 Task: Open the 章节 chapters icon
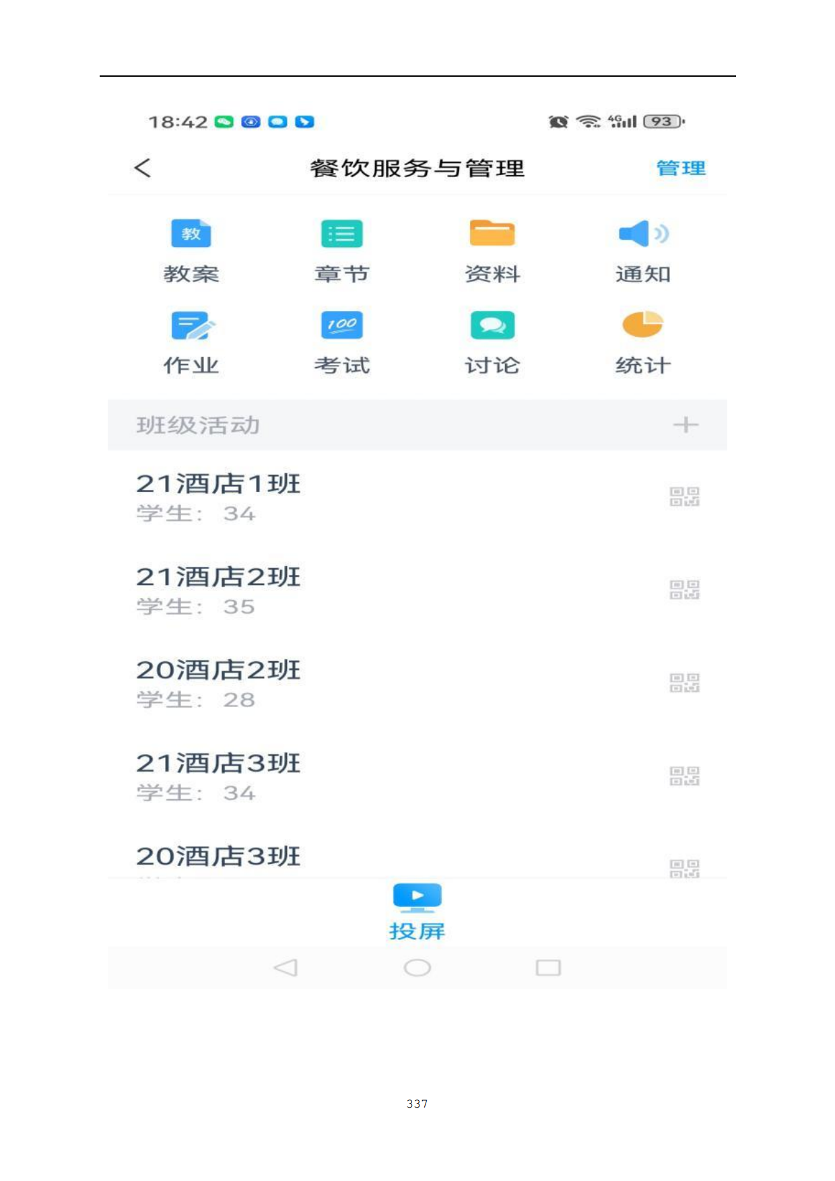(x=342, y=234)
